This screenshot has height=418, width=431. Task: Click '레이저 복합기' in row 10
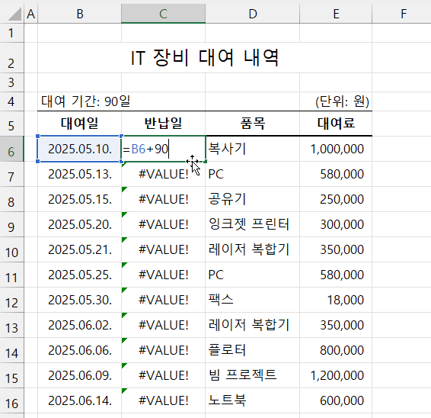(253, 249)
